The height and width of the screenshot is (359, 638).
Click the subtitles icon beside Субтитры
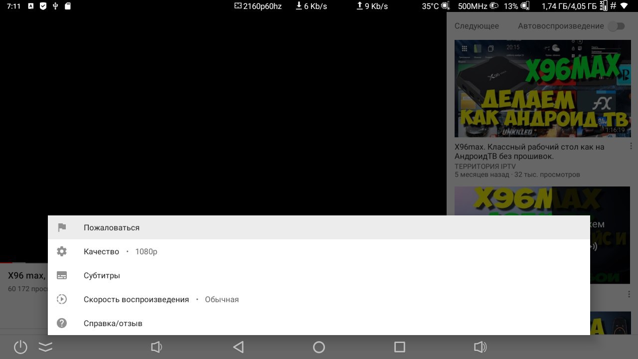click(x=62, y=275)
